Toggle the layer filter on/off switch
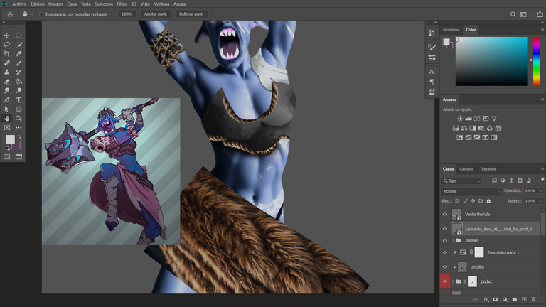 [542, 180]
